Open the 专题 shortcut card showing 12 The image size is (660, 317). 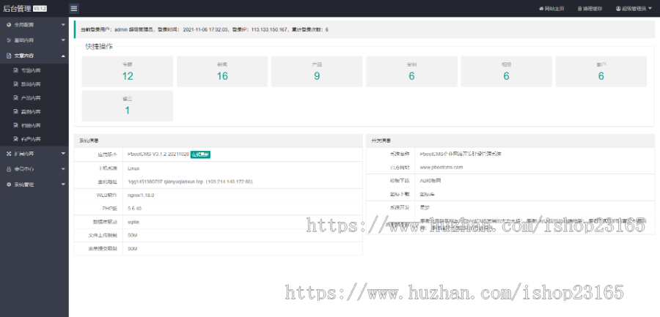click(x=127, y=72)
